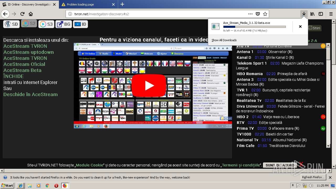The image size is (336, 189).
Task: Click the Ace_Stream_Media download file icon
Action: [216, 26]
